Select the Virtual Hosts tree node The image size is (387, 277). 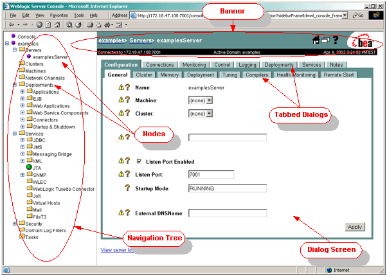pos(46,202)
